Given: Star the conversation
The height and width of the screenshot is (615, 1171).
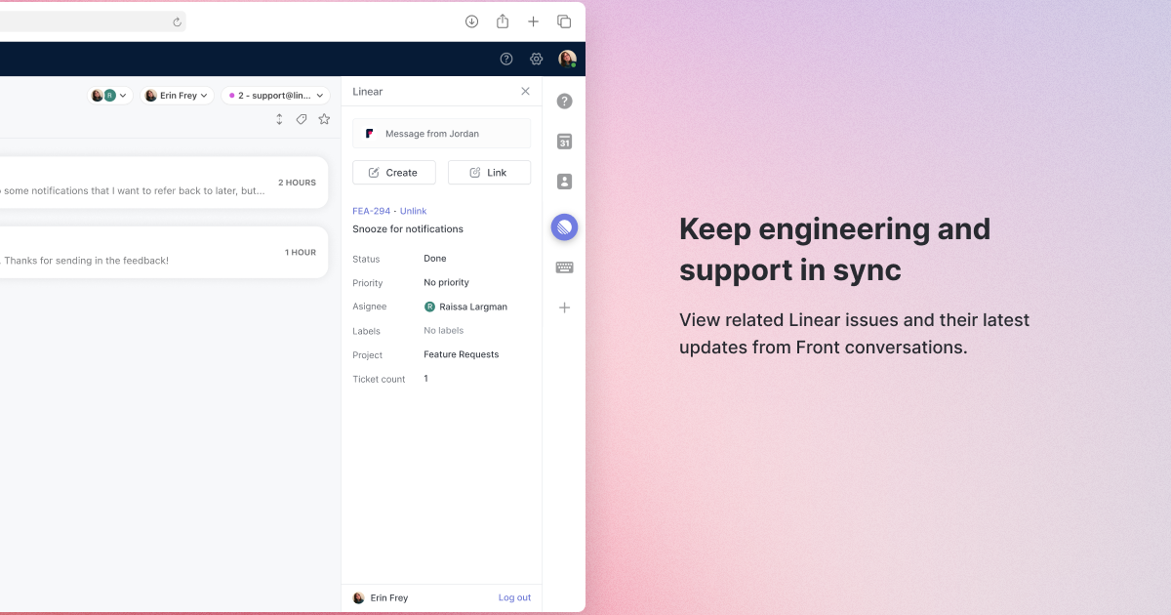Looking at the screenshot, I should (x=324, y=119).
